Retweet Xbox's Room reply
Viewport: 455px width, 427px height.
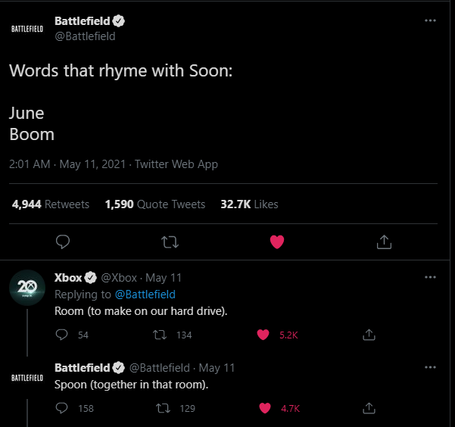tap(160, 335)
